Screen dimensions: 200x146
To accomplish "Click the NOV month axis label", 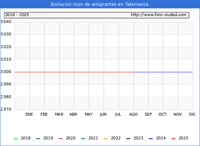I will (178, 114).
